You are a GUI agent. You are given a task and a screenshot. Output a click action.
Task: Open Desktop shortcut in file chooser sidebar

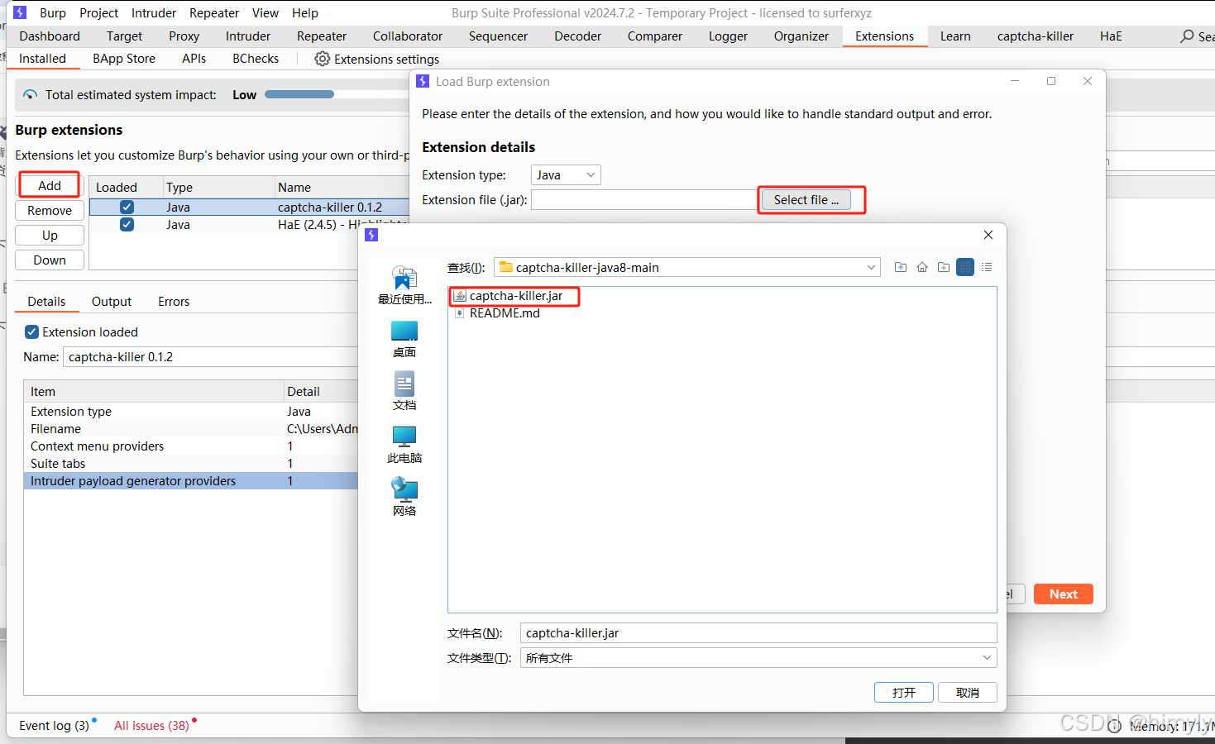tap(404, 339)
